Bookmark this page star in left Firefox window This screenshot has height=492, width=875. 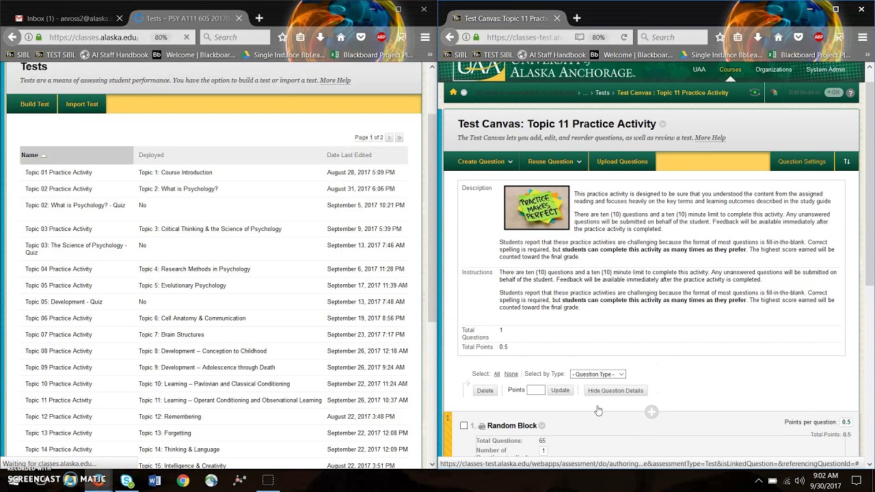tap(282, 37)
